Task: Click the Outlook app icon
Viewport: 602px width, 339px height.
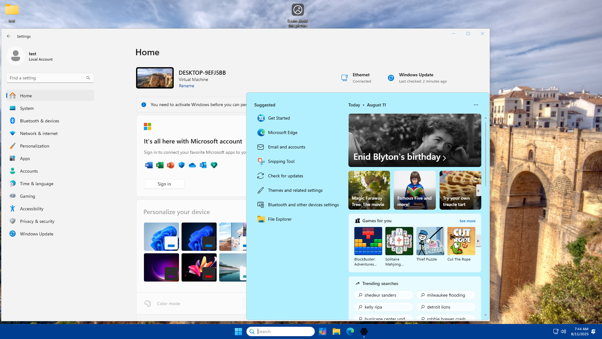Action: tap(203, 165)
